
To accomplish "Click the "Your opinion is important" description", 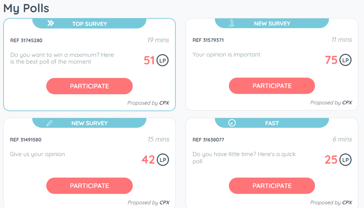I will coord(226,55).
